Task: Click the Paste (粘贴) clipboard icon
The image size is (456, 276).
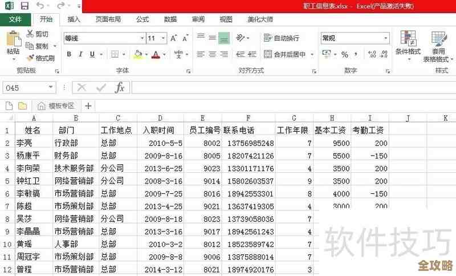Action: click(13, 38)
